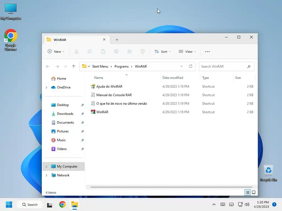Image resolution: width=282 pixels, height=211 pixels.
Task: Click the Copy icon in toolbar
Action: pyautogui.click(x=90, y=52)
